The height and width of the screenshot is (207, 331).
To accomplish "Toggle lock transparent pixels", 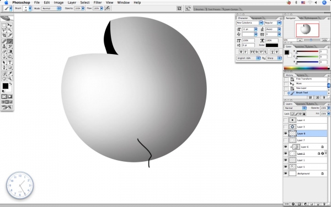I will point(292,114).
